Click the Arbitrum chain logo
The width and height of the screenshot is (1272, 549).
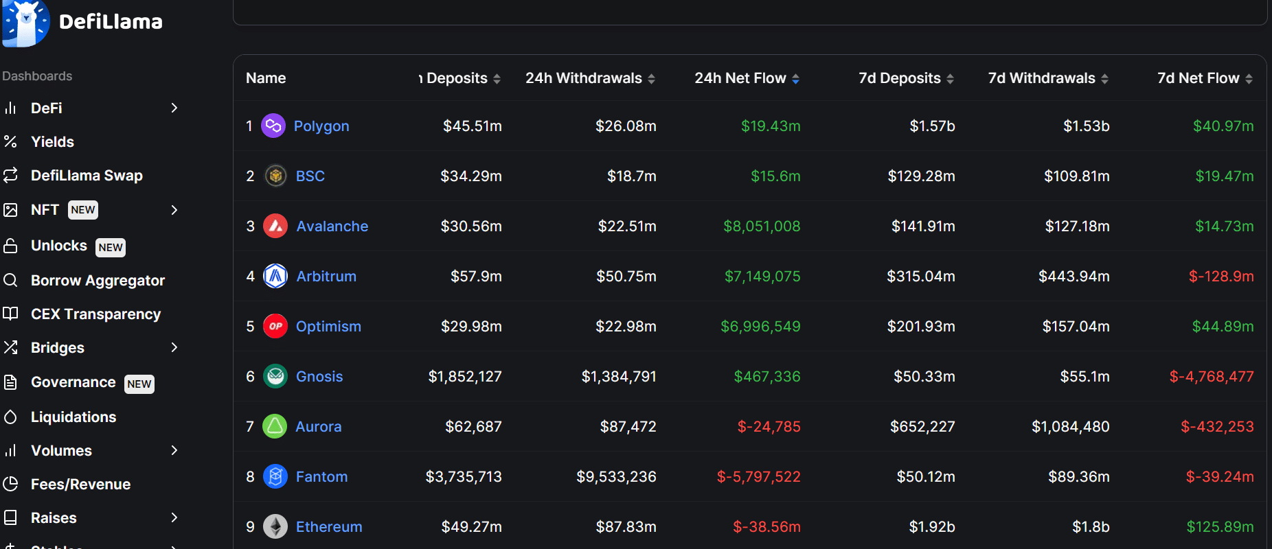(x=275, y=276)
